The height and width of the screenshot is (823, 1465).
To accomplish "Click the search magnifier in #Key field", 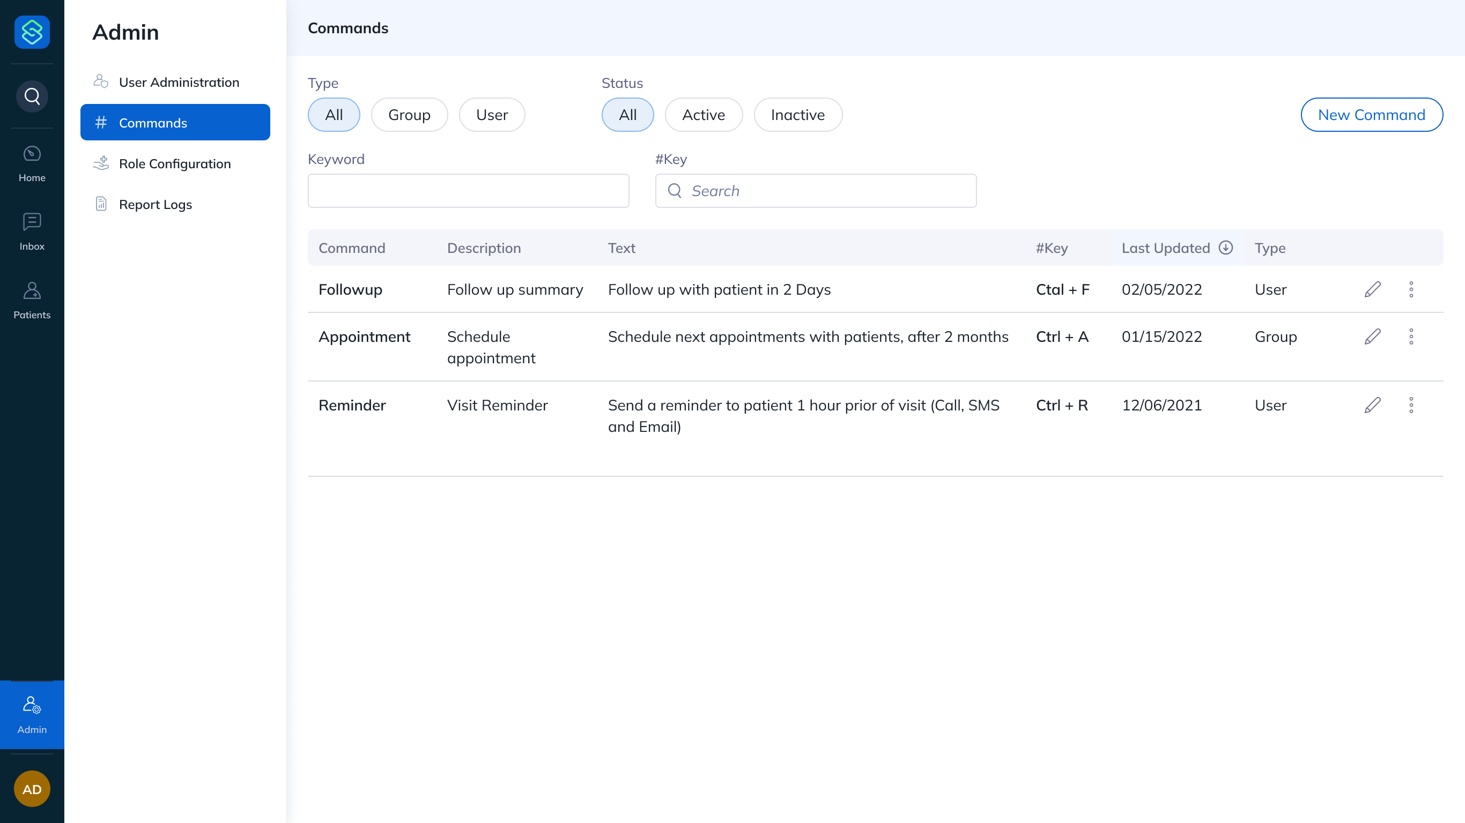I will coord(675,190).
